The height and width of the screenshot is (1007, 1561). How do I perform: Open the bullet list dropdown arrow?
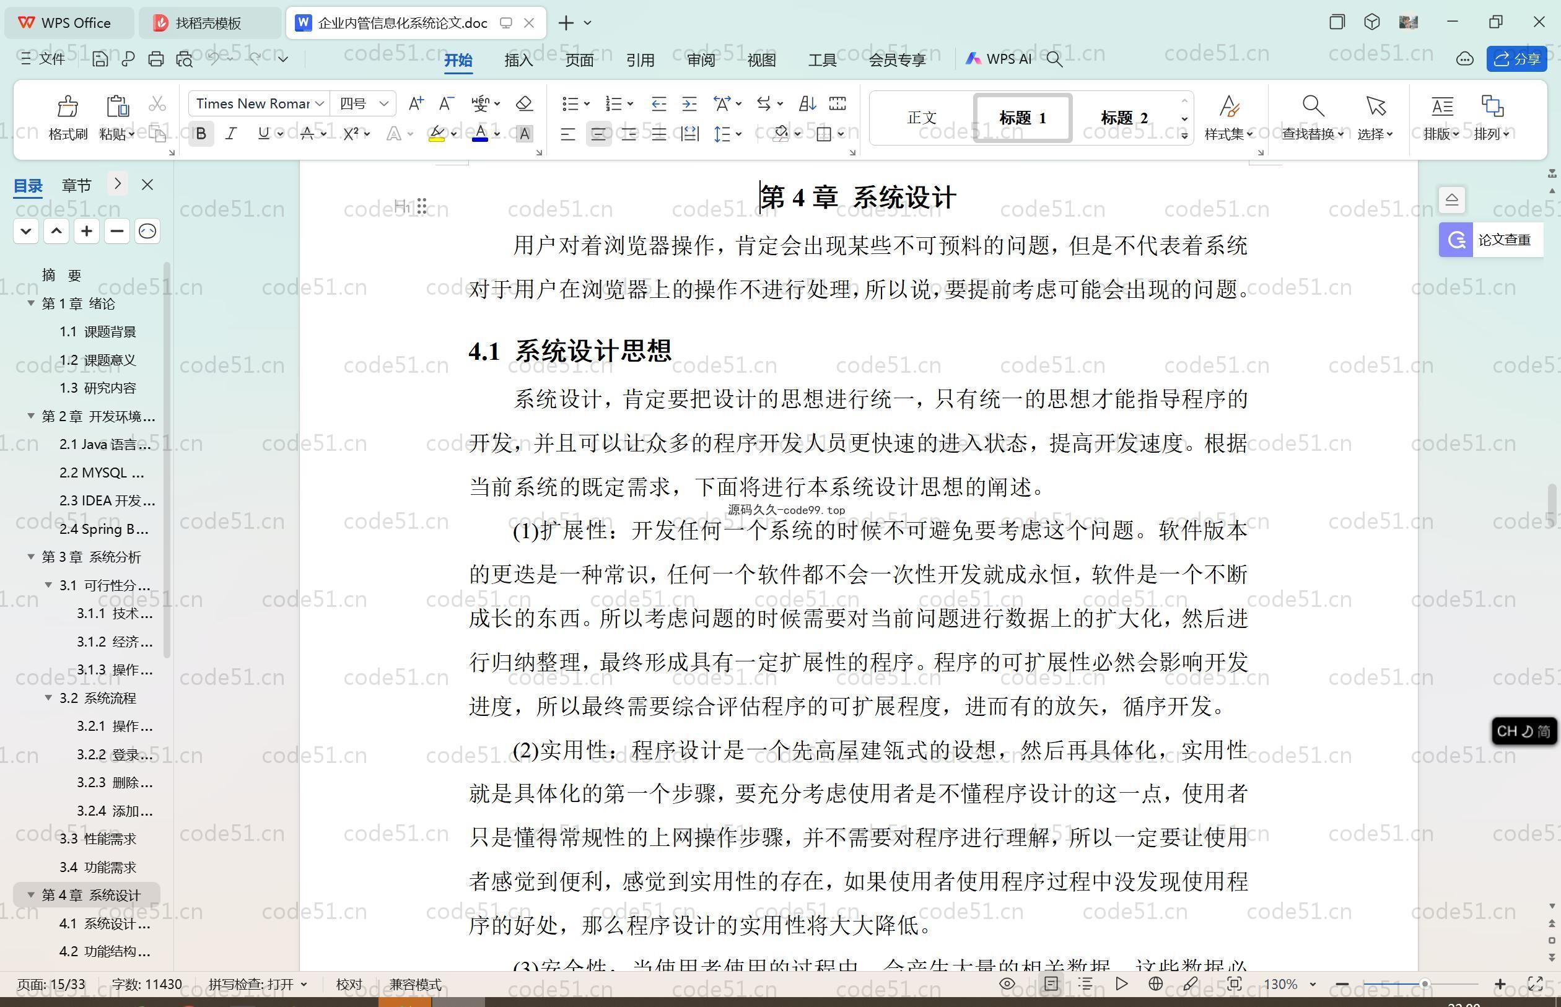click(587, 103)
